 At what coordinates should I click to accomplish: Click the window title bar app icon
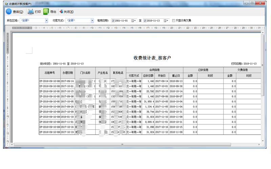[6, 3]
